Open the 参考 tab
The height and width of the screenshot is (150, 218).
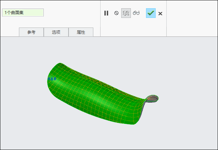pyautogui.click(x=31, y=32)
